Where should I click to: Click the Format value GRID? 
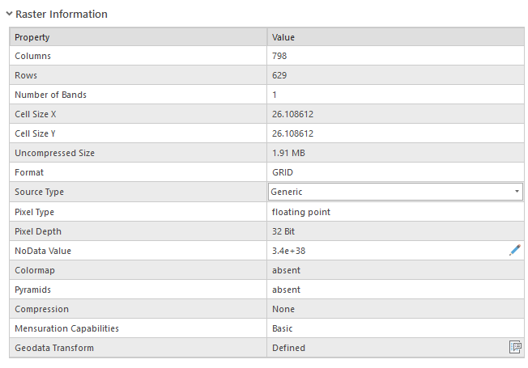pyautogui.click(x=283, y=173)
